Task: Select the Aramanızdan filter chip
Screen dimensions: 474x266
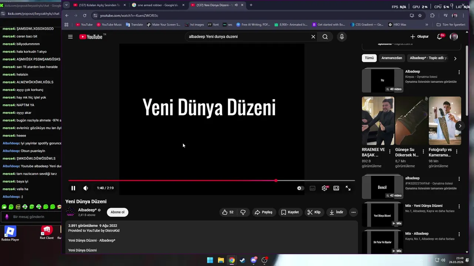Action: [x=392, y=58]
